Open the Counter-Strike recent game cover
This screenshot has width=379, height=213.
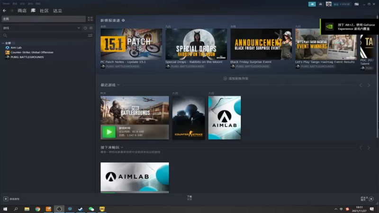click(189, 117)
